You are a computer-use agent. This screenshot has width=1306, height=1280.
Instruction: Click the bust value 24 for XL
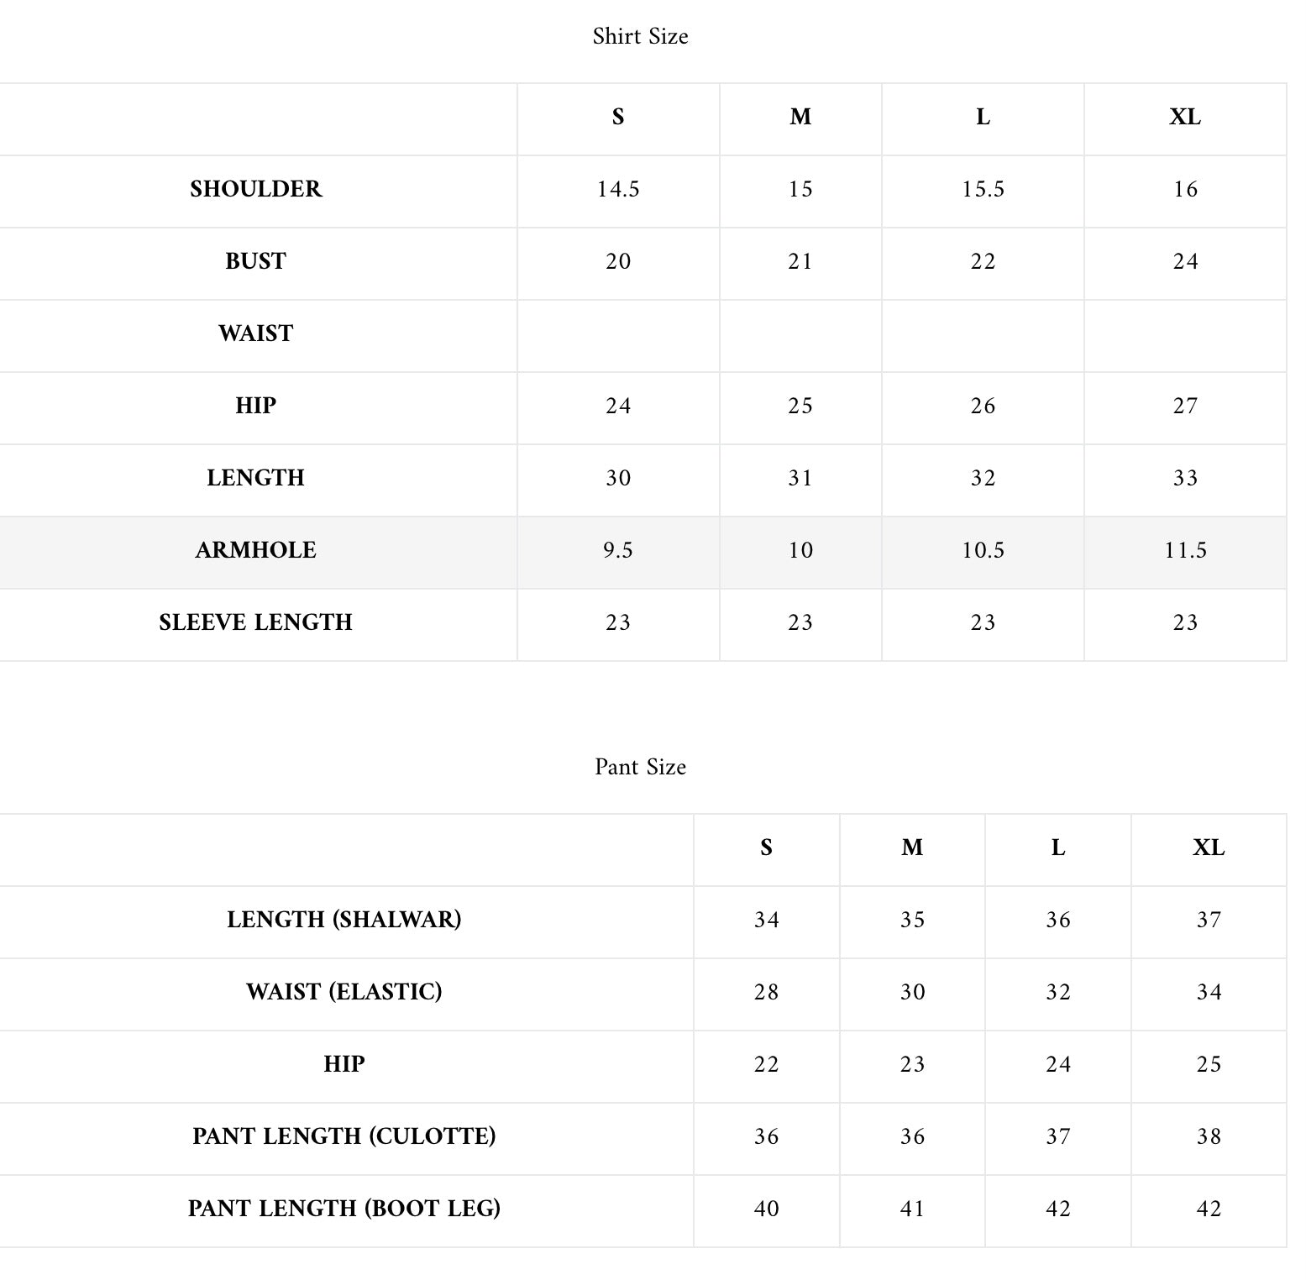pos(1184,261)
